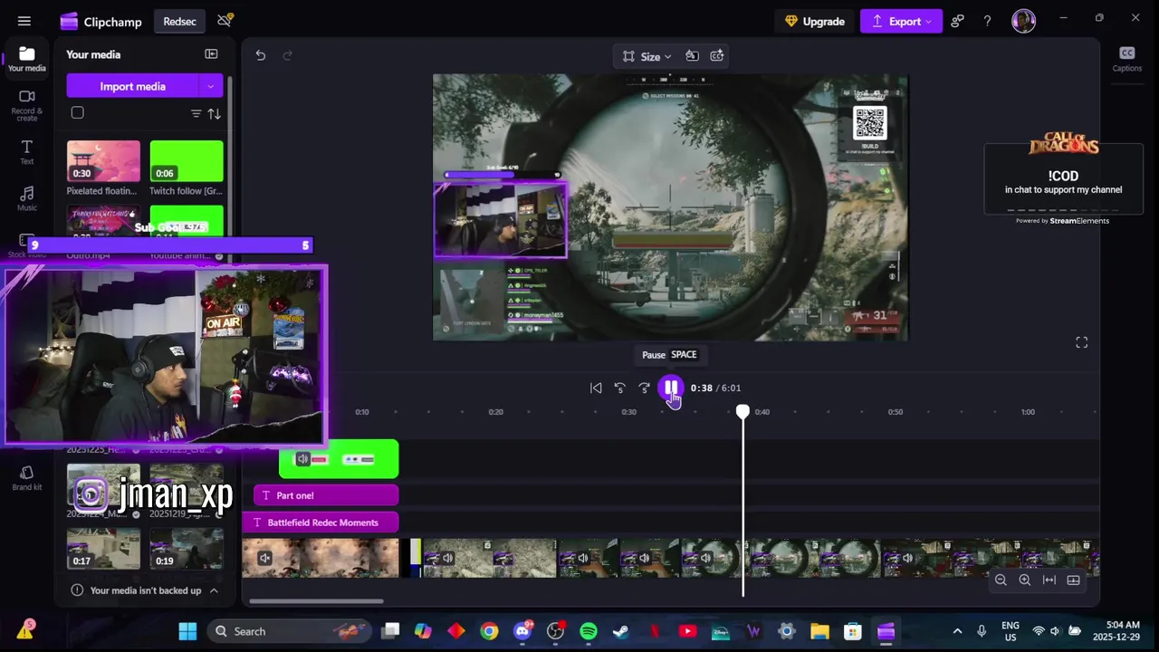
Task: Rewind five seconds button
Action: tap(620, 388)
